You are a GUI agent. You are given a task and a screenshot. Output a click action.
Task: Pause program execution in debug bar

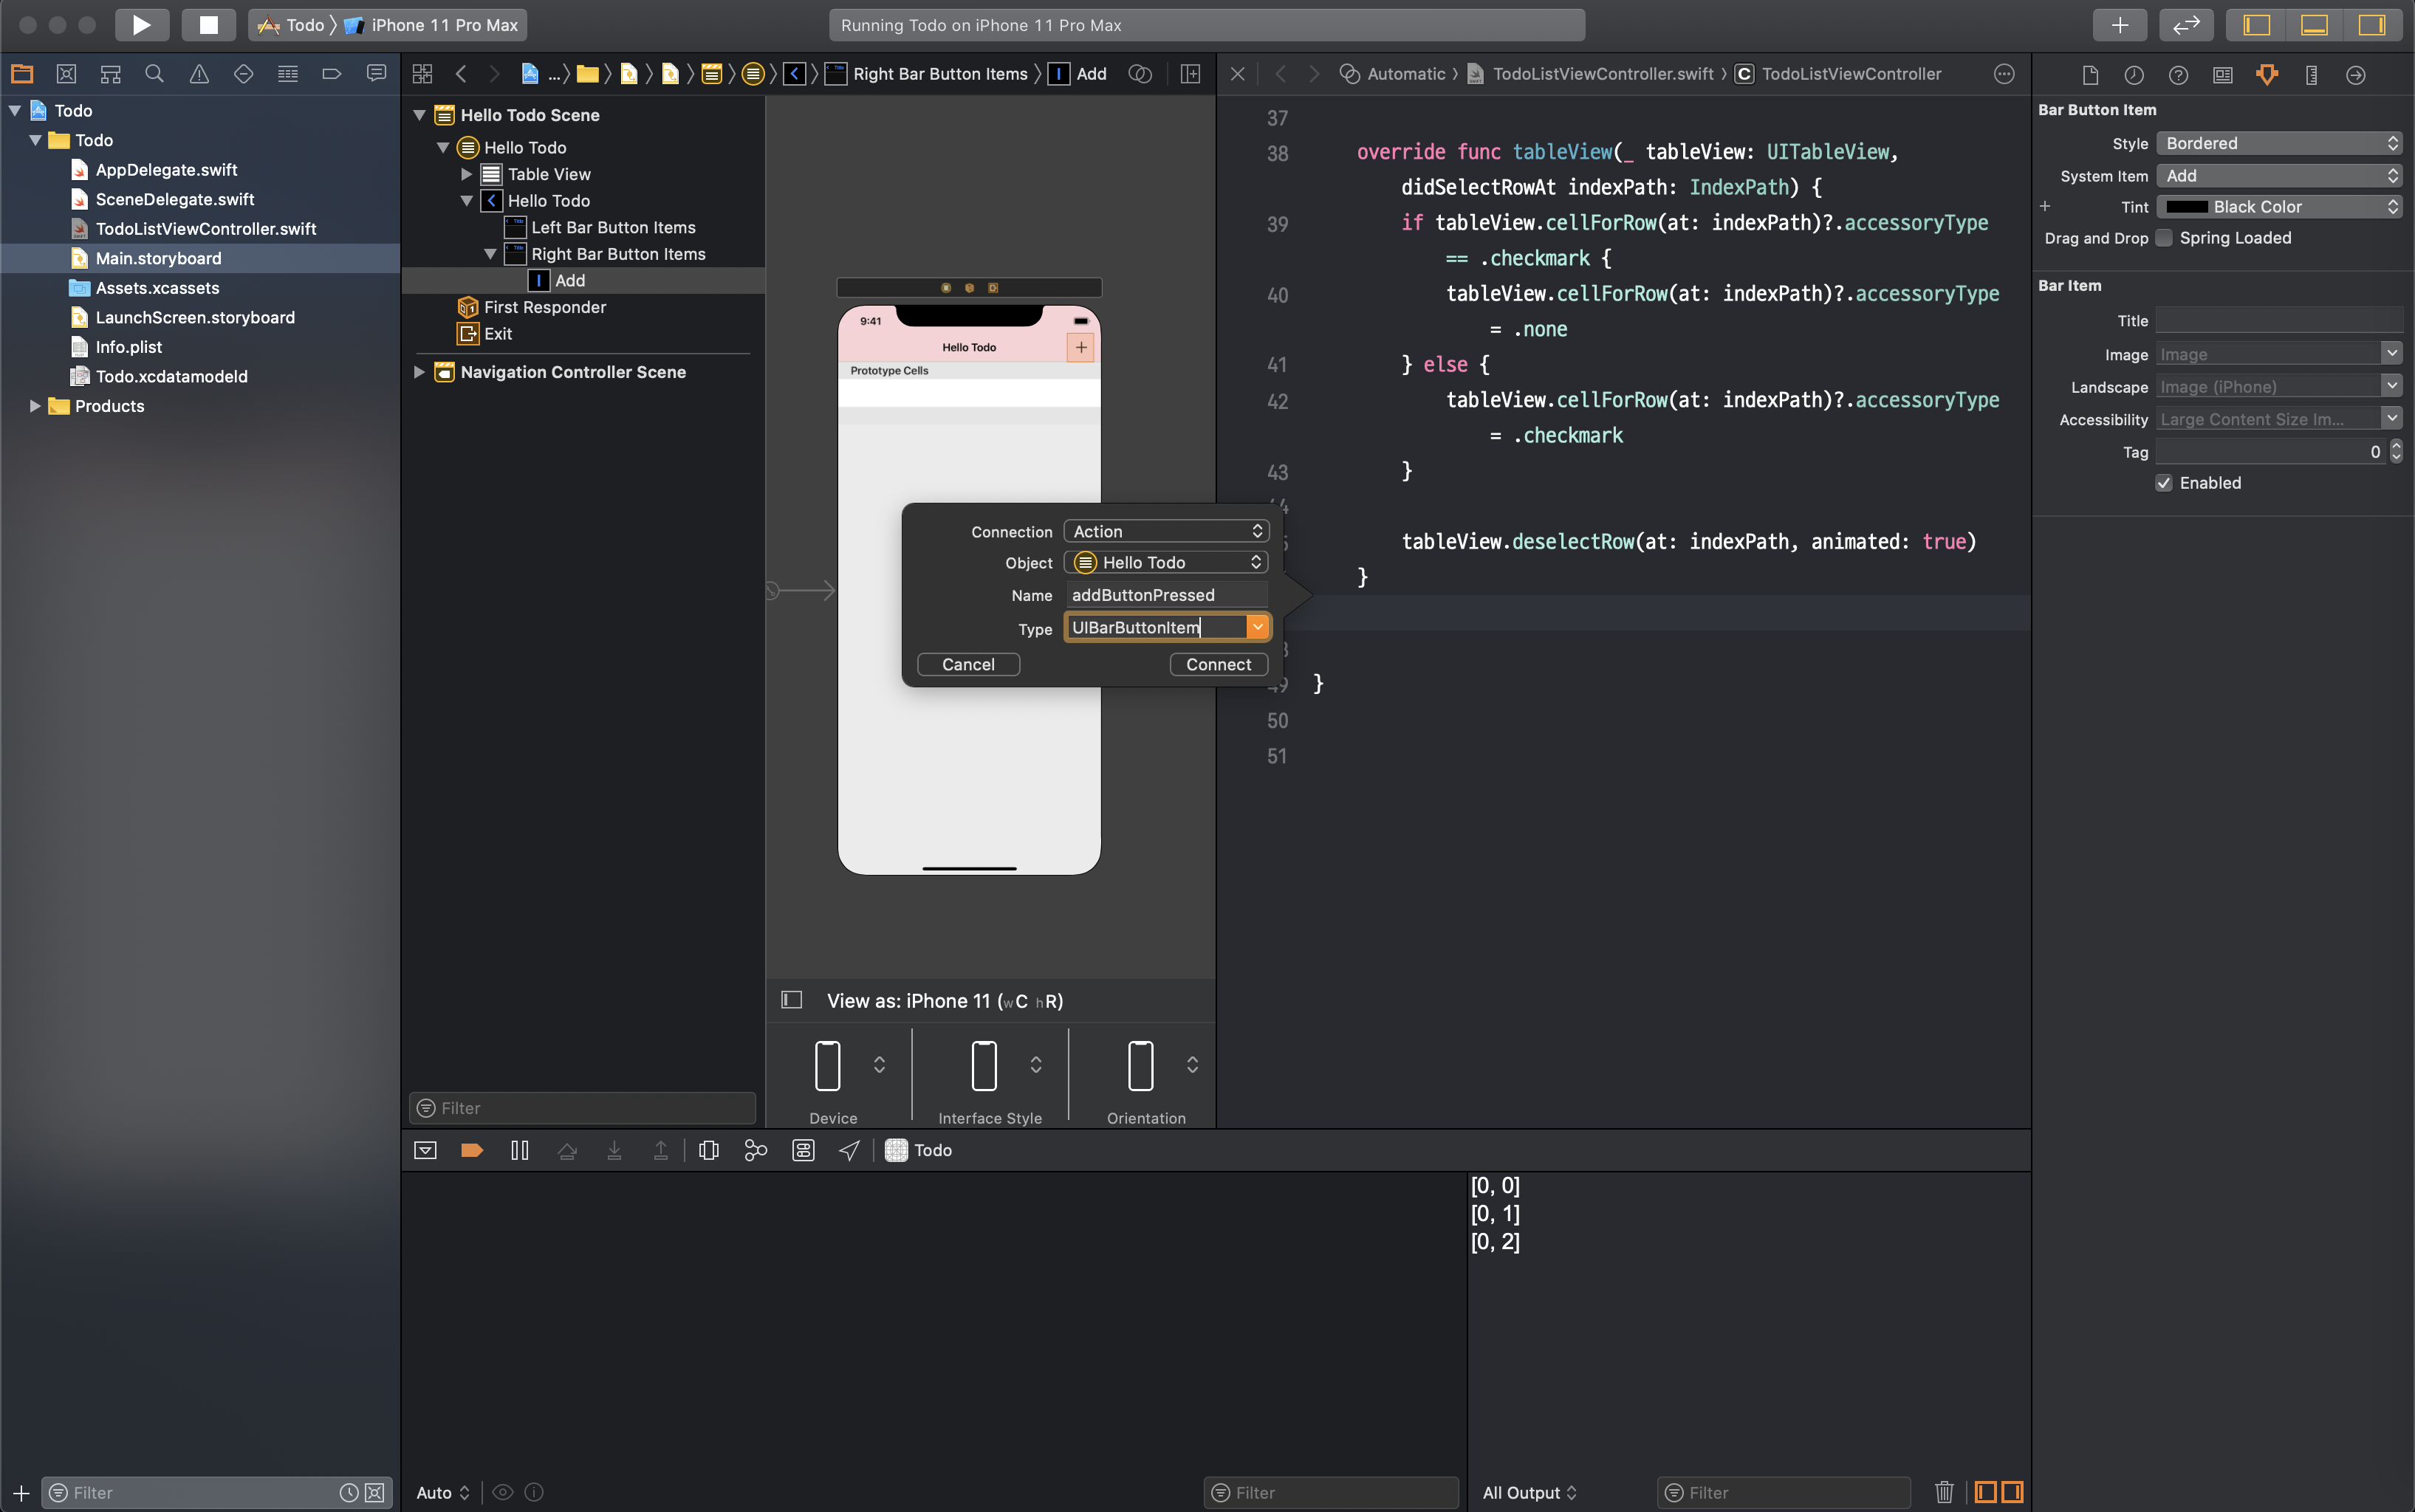pos(519,1150)
